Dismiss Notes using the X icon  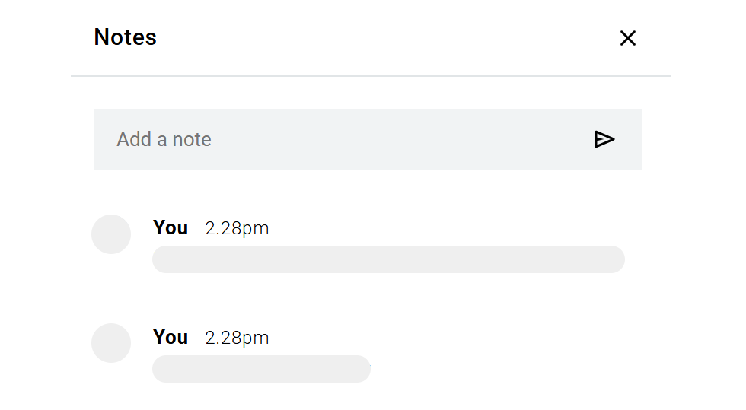(627, 38)
